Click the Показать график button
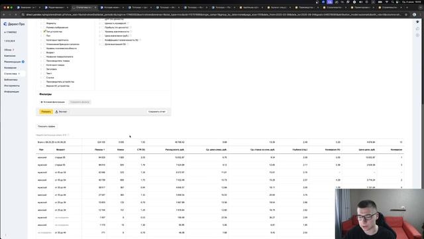The height and width of the screenshot is (239, 424). coord(46,126)
